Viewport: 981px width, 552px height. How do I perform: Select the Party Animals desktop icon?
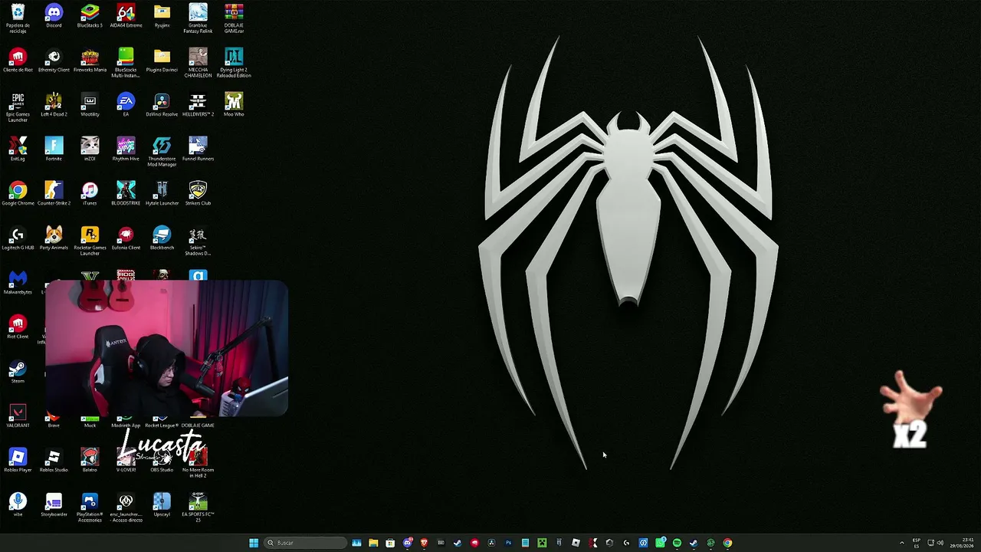54,238
